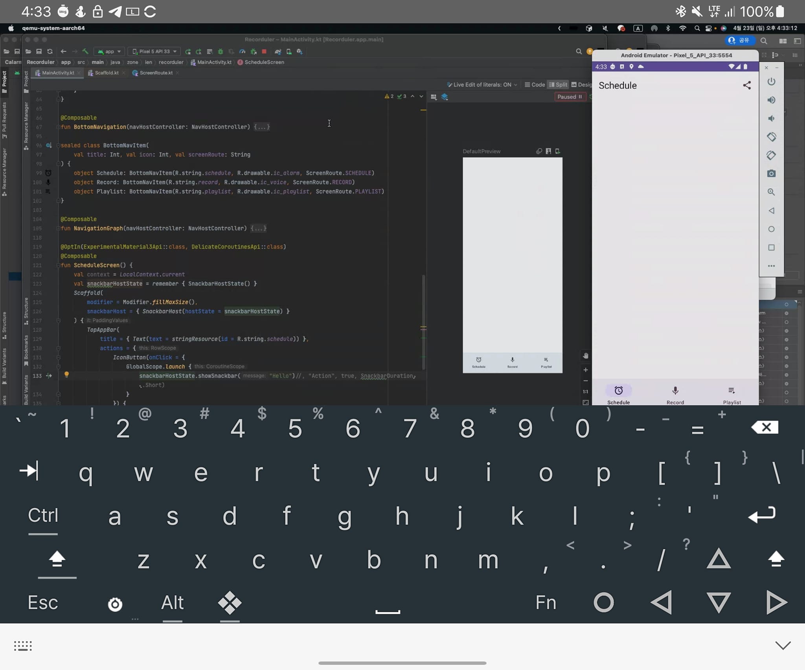Switch the editor to Code view mode
The image size is (805, 670).
click(535, 84)
